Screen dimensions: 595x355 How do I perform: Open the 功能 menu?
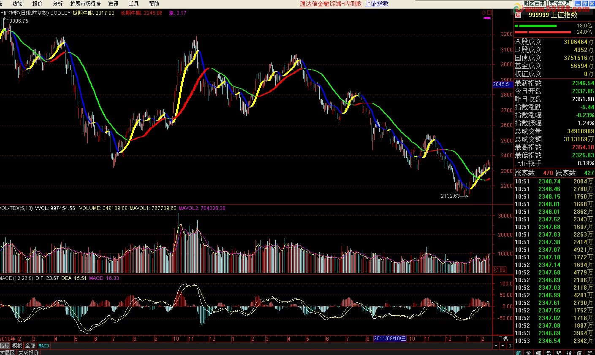pos(17,4)
